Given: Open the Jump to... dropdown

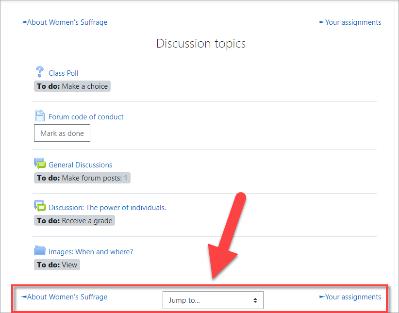Looking at the screenshot, I should click(213, 300).
